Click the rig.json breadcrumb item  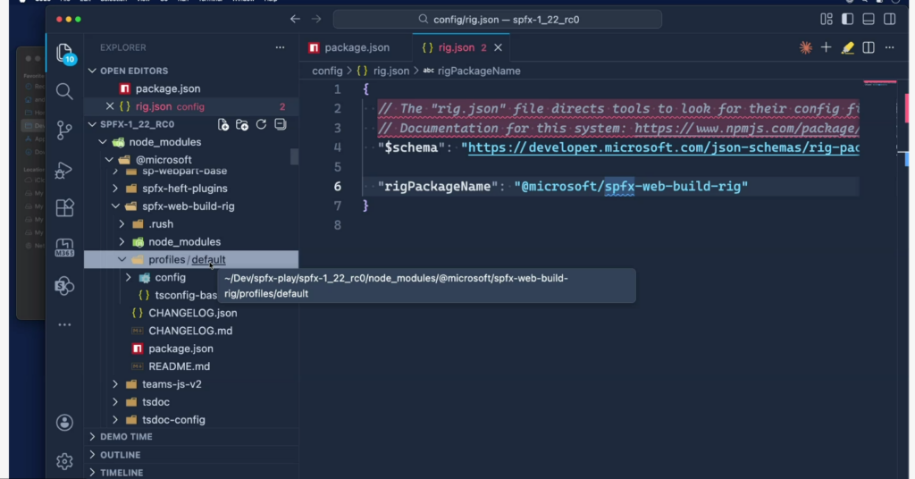[x=390, y=71]
